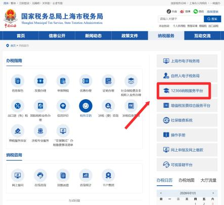Click the blue 搜索 search button
This screenshot has height=205, width=224.
pyautogui.click(x=212, y=19)
